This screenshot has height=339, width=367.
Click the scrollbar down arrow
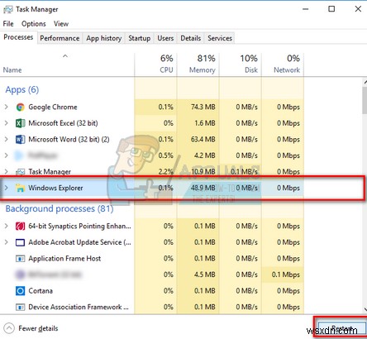coord(365,309)
